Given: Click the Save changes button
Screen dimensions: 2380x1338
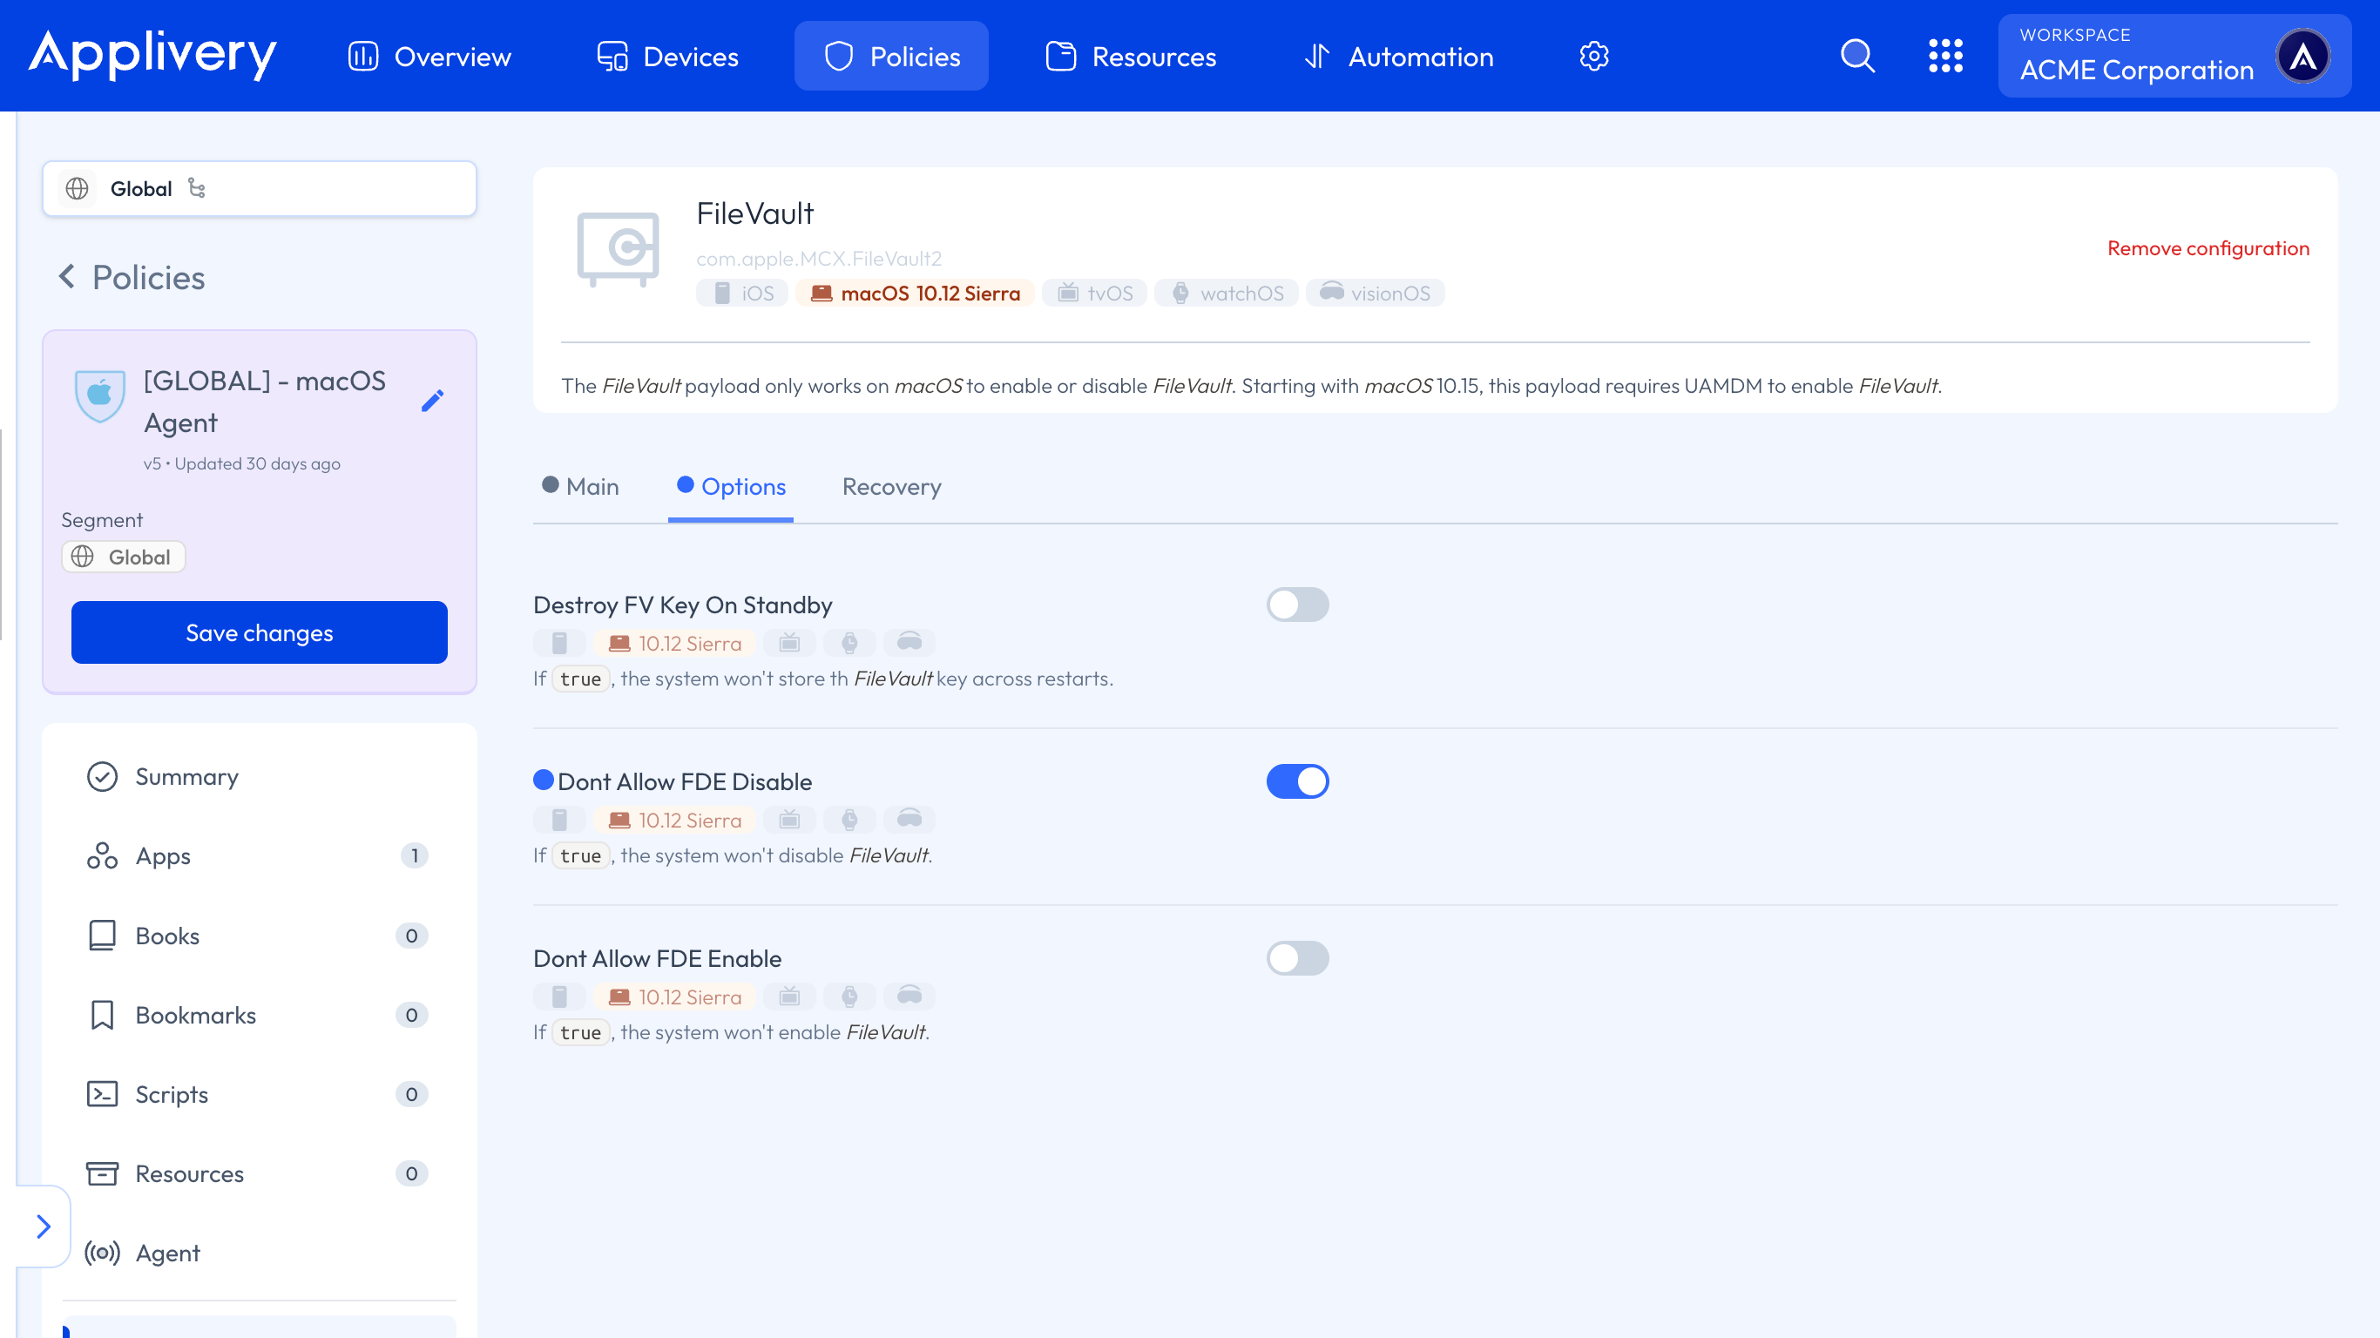Looking at the screenshot, I should (x=259, y=632).
